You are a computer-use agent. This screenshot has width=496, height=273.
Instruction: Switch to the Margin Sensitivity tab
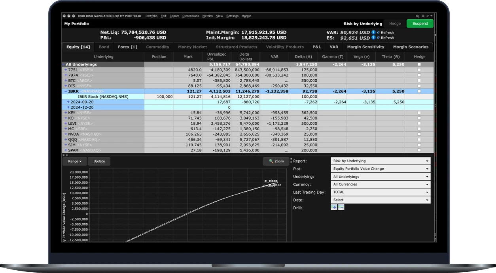click(x=365, y=47)
